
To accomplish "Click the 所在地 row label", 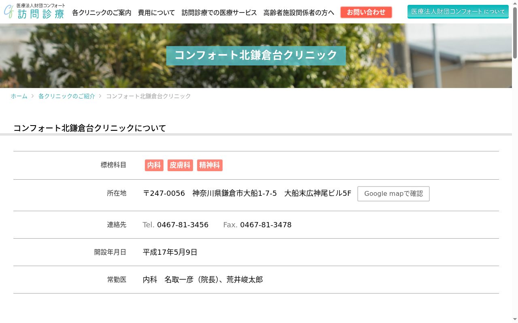I will 117,193.
